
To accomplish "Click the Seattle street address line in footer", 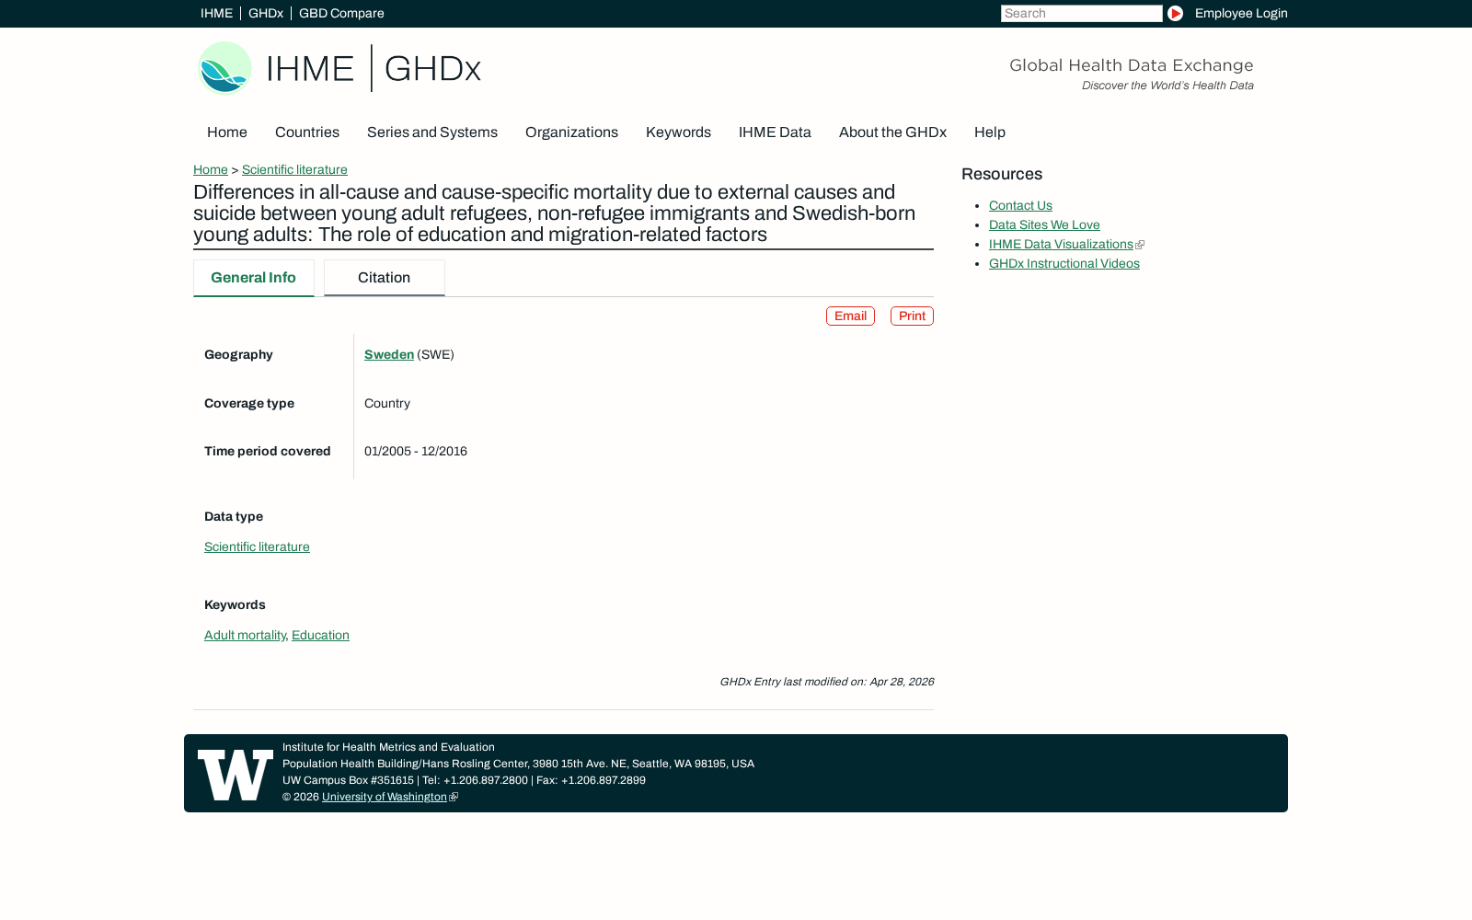I will pos(518,764).
